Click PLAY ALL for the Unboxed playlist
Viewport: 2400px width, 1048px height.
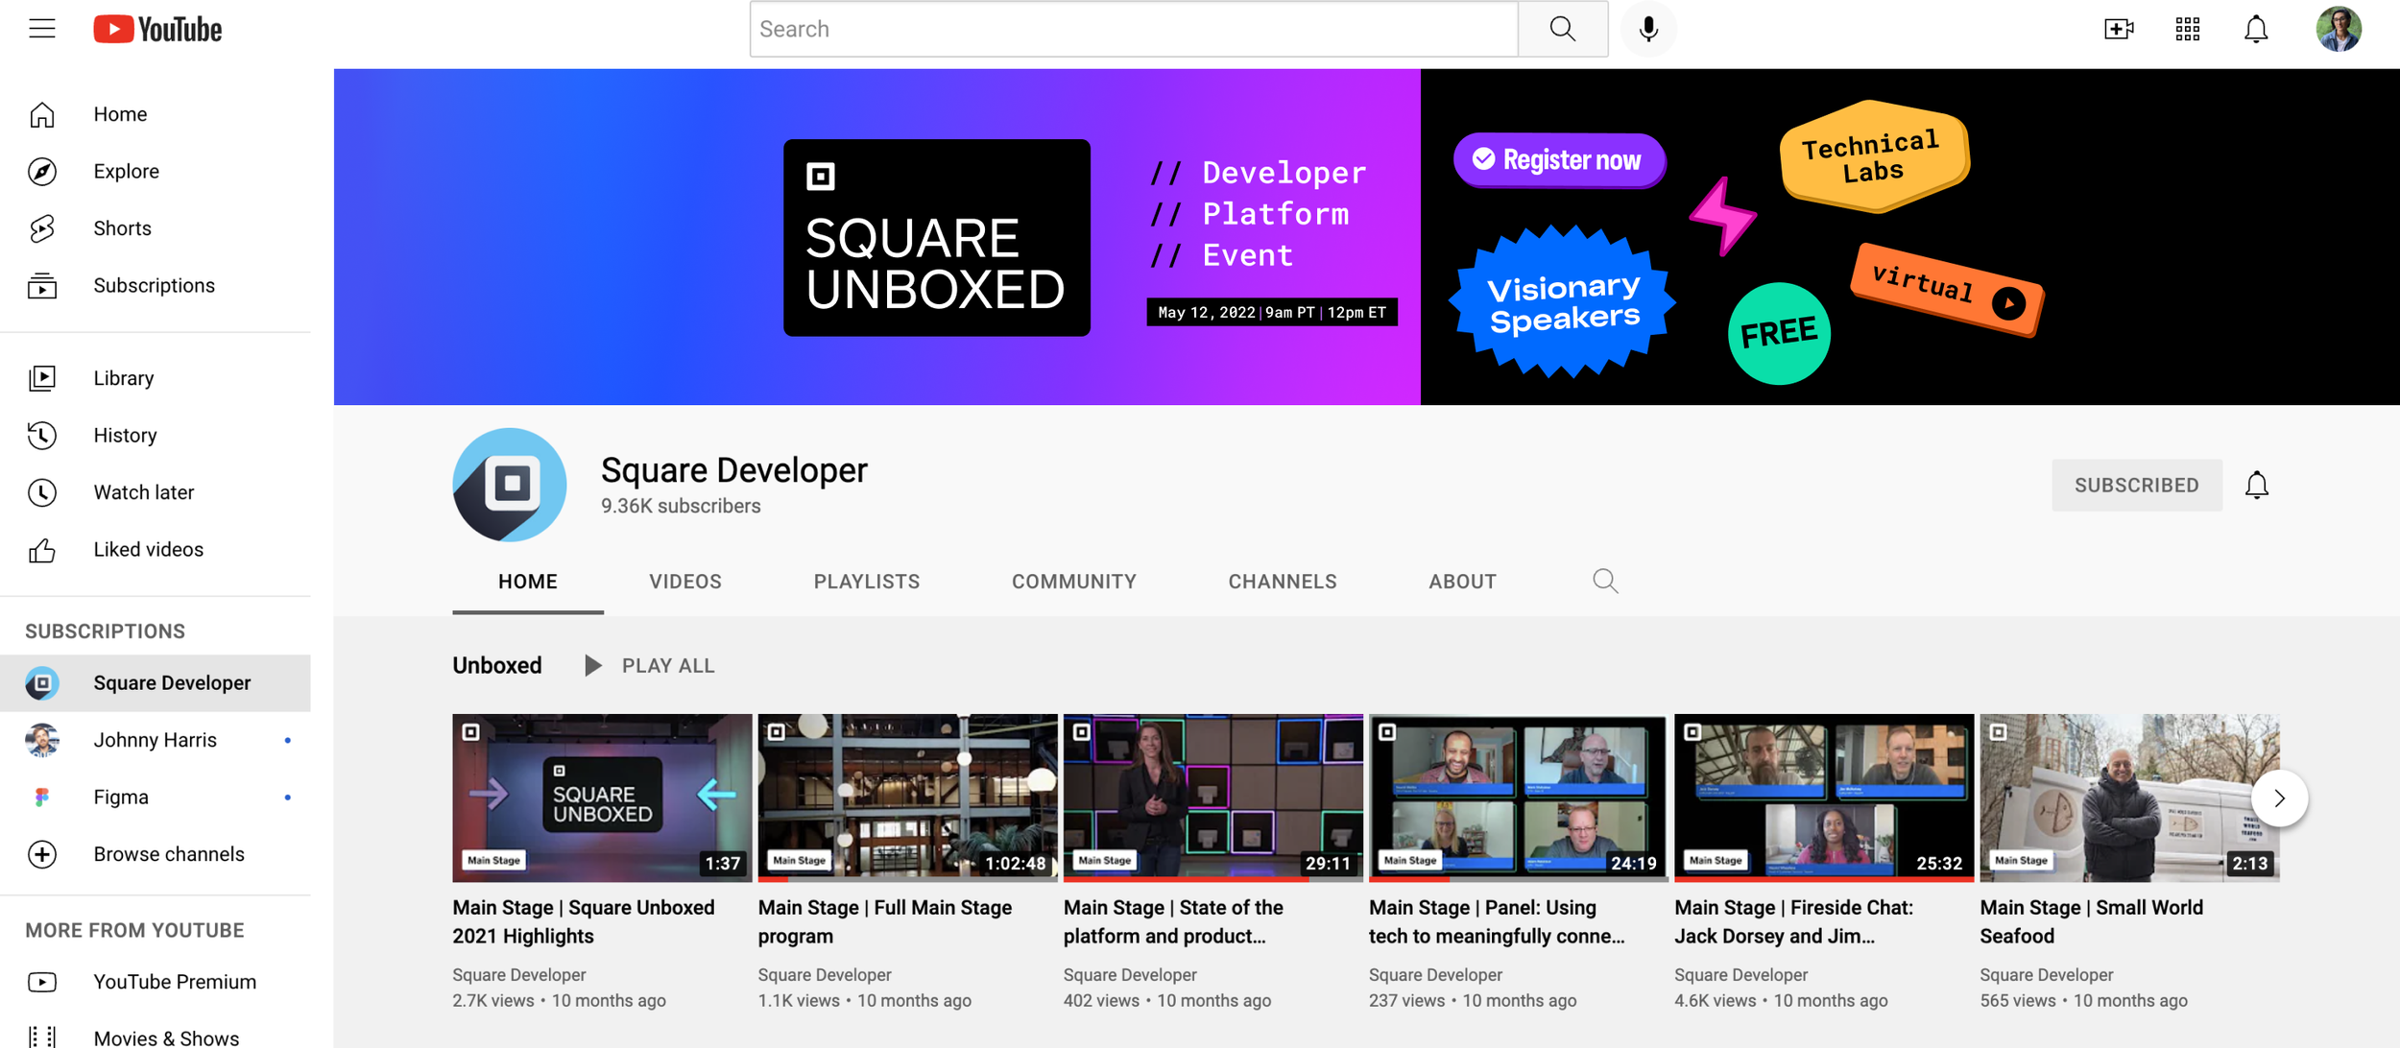point(650,666)
